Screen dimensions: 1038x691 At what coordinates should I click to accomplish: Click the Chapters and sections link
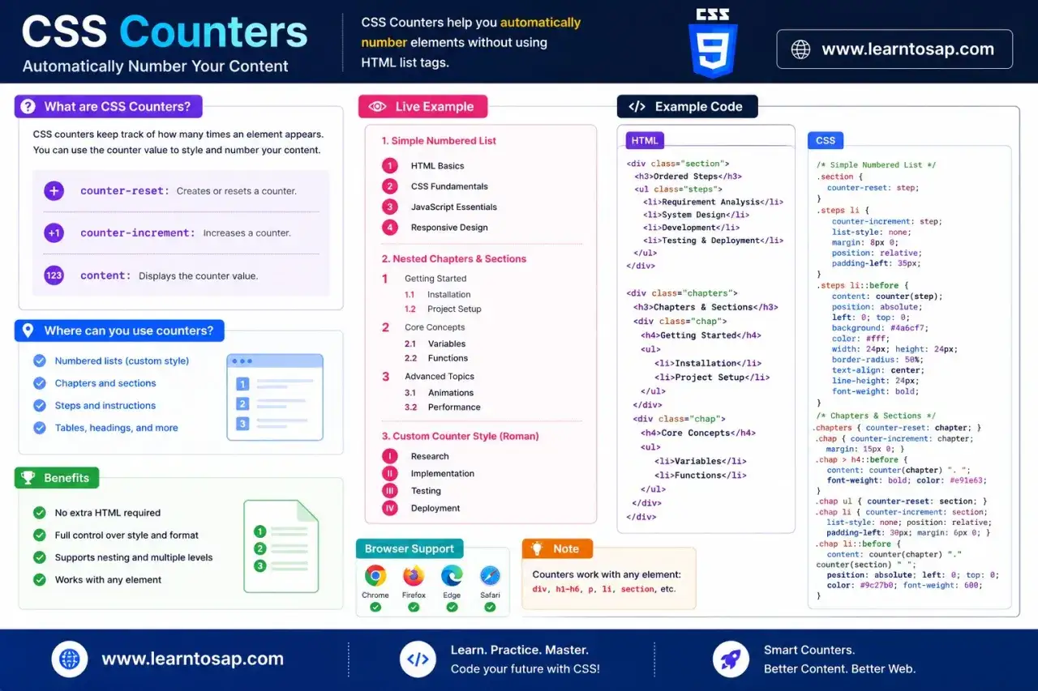[105, 383]
